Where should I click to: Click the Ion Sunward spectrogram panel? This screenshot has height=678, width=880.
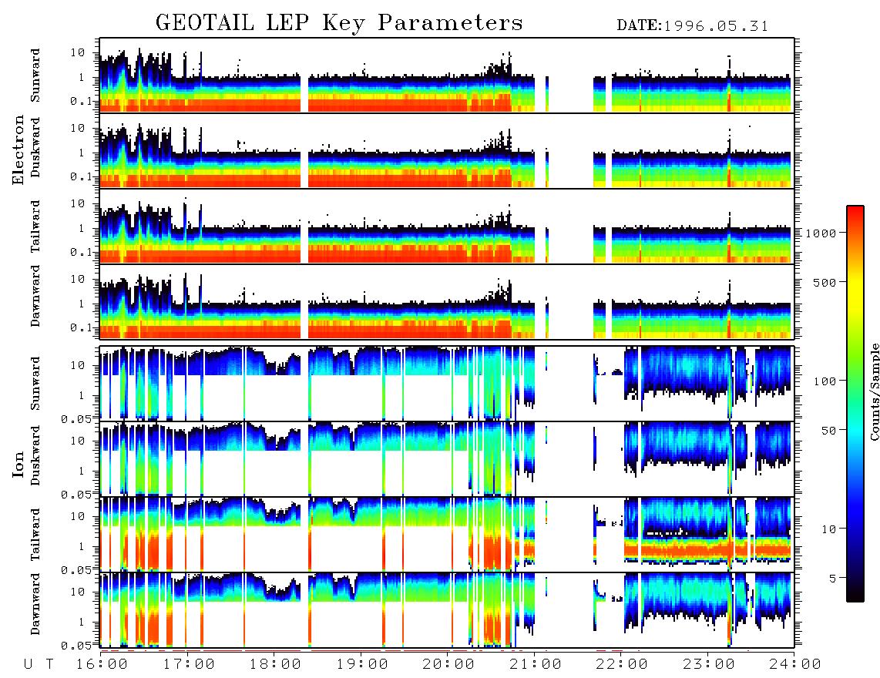point(447,384)
